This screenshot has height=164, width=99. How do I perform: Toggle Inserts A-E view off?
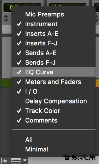(x=53, y=34)
